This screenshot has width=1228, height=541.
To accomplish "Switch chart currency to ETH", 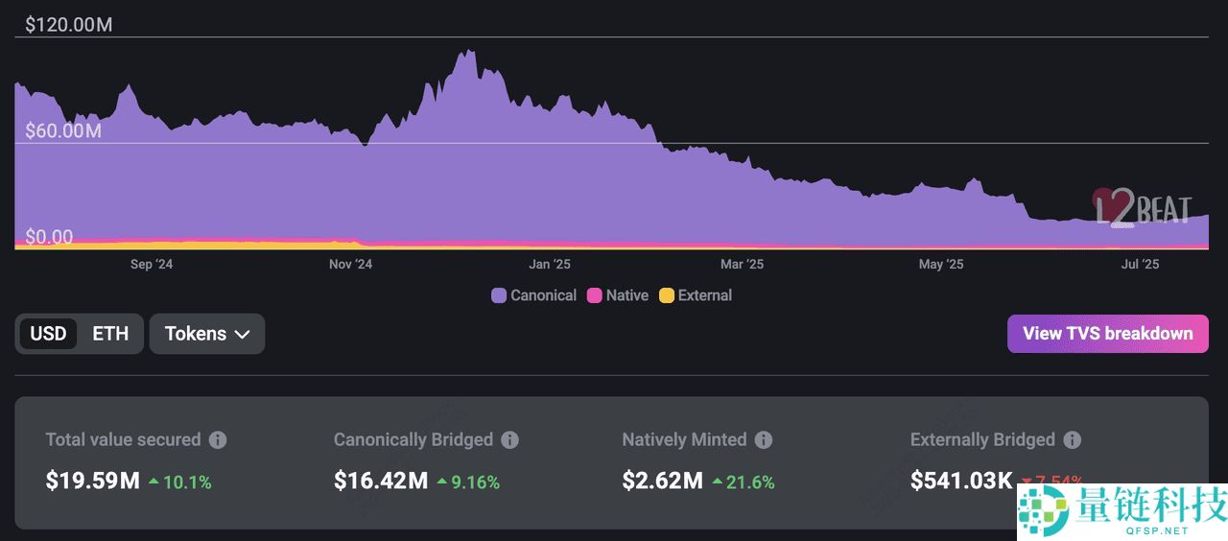I will pyautogui.click(x=110, y=334).
